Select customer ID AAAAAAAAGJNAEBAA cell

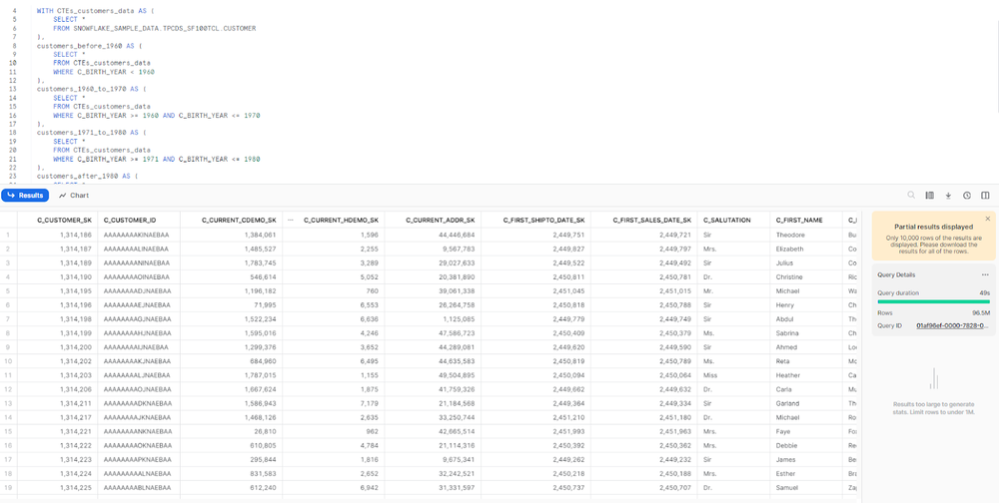tap(139, 319)
